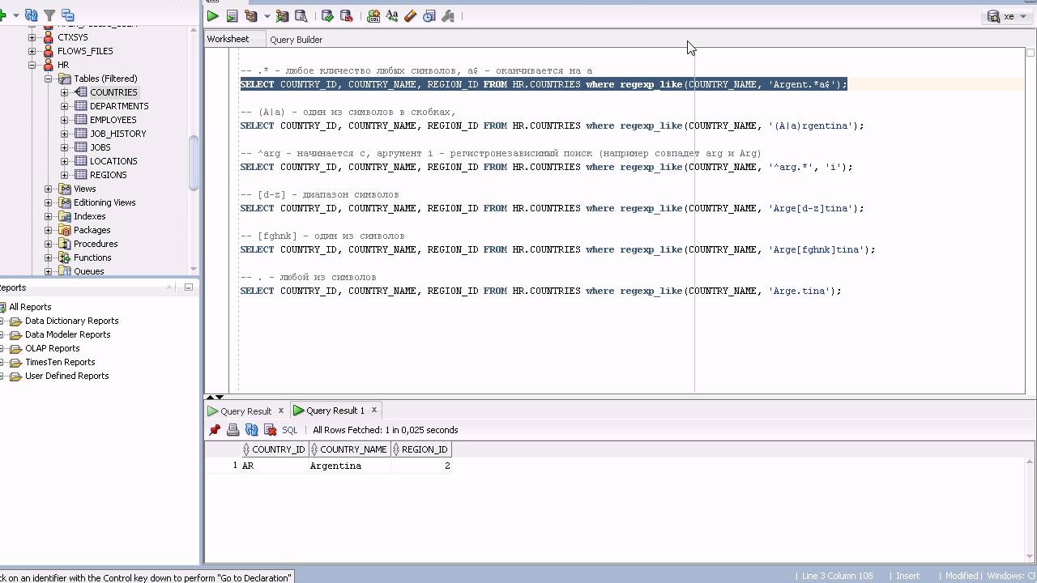
Task: Sort results by REGION_ID column header
Action: click(x=420, y=449)
